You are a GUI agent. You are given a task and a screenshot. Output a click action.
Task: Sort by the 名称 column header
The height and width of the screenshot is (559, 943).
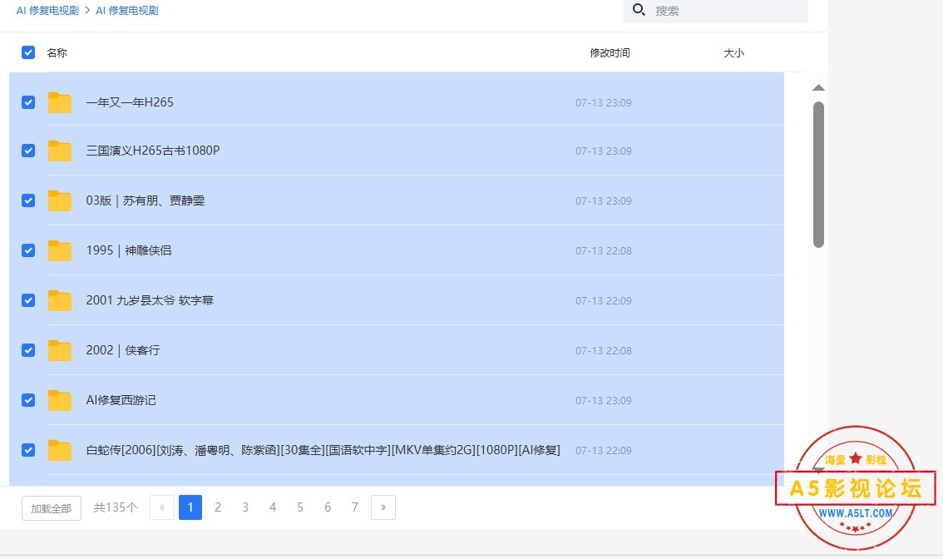coord(57,53)
